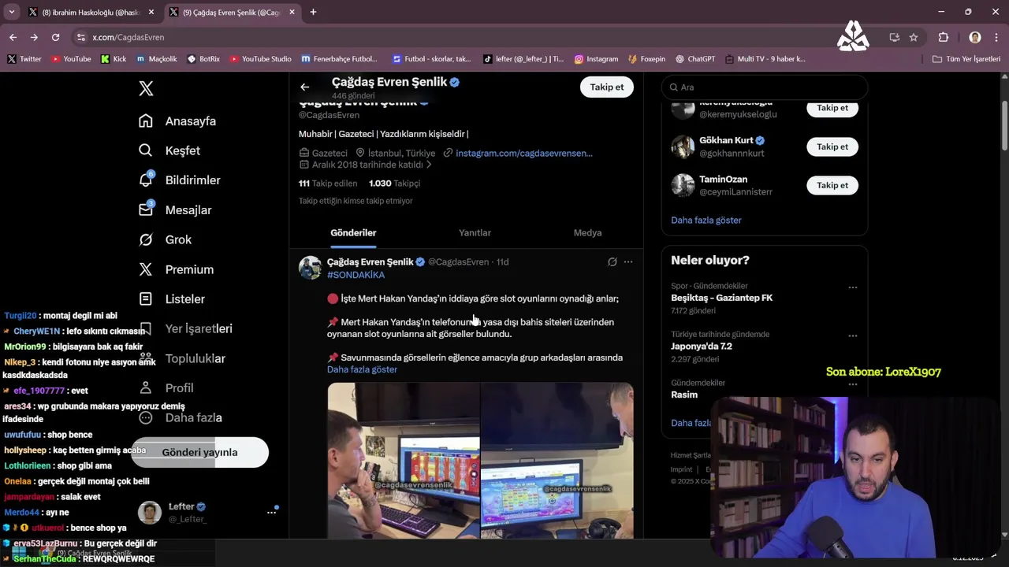Click the #SONDAKİKA hashtag

click(356, 275)
